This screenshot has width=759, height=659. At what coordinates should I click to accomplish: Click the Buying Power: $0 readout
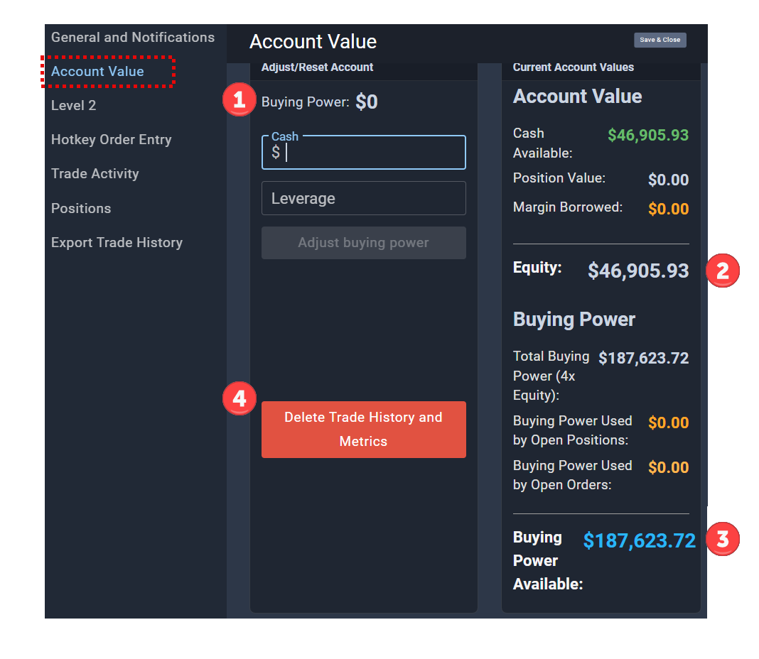[320, 102]
